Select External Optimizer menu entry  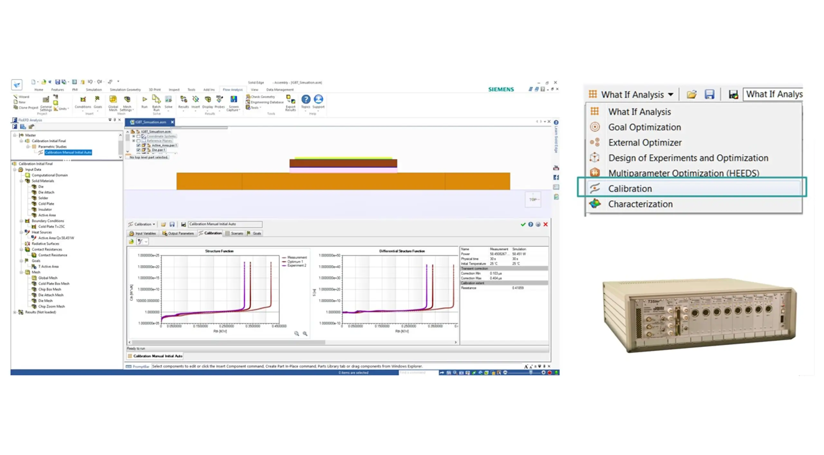[644, 142]
